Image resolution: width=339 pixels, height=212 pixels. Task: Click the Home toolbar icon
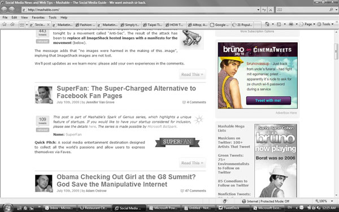(x=267, y=24)
